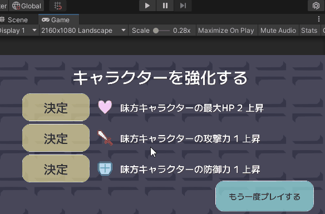
Task: Click the Play button in Unity toolbar
Action: pyautogui.click(x=147, y=6)
